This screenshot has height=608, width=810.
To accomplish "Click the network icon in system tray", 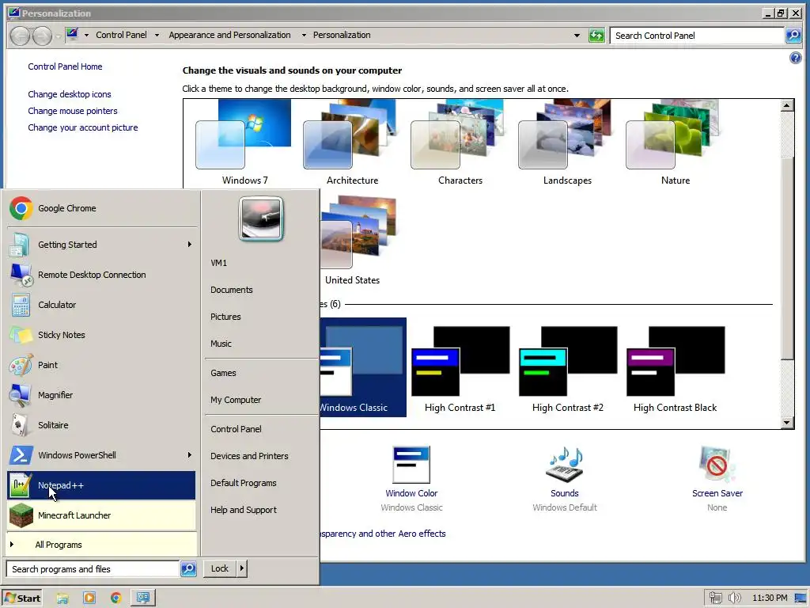I will tap(715, 598).
